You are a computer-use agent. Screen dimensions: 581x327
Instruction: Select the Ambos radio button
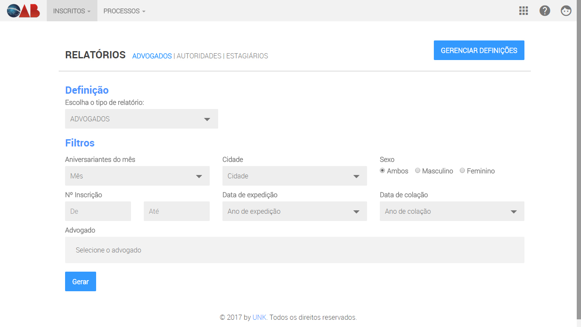[382, 171]
